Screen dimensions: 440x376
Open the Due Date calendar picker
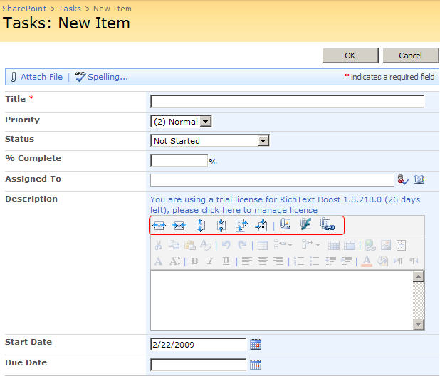(256, 365)
